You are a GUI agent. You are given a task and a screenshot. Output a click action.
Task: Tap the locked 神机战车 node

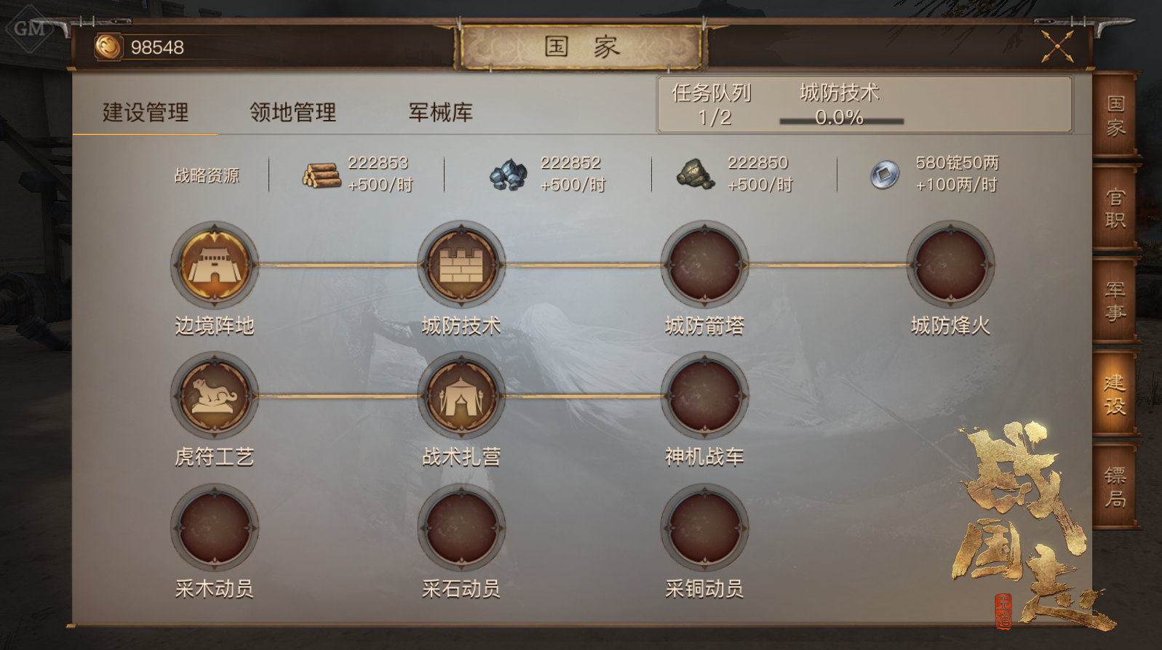point(704,396)
